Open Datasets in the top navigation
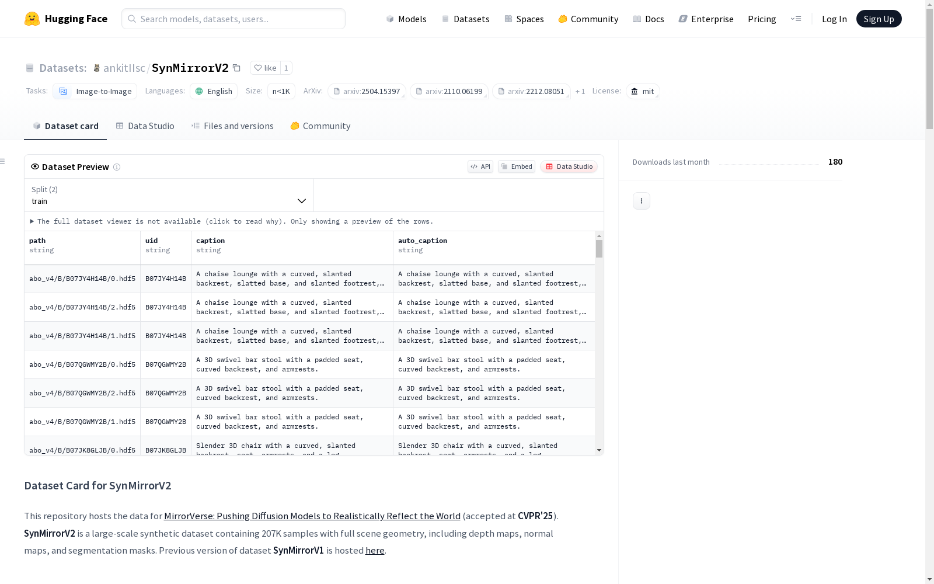Viewport: 934px width, 584px height. pos(465,19)
